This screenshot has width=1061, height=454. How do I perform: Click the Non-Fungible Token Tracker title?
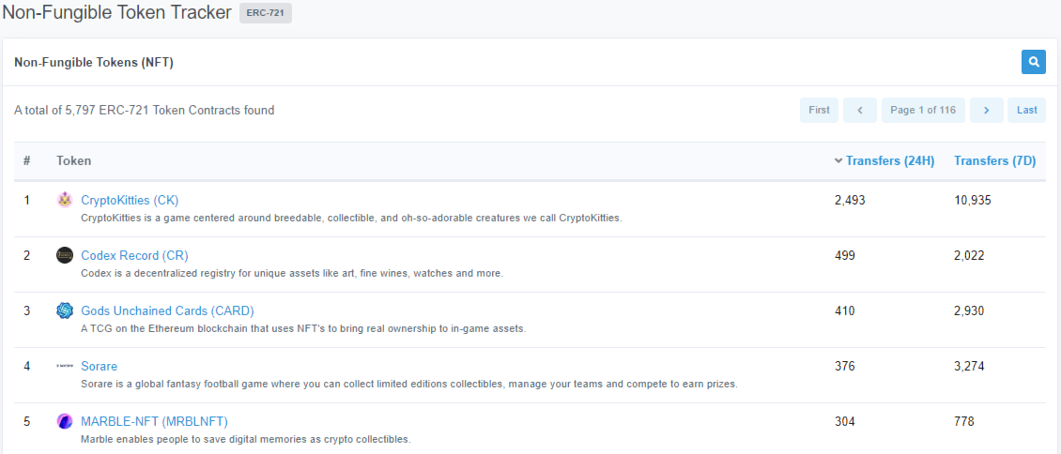point(117,13)
